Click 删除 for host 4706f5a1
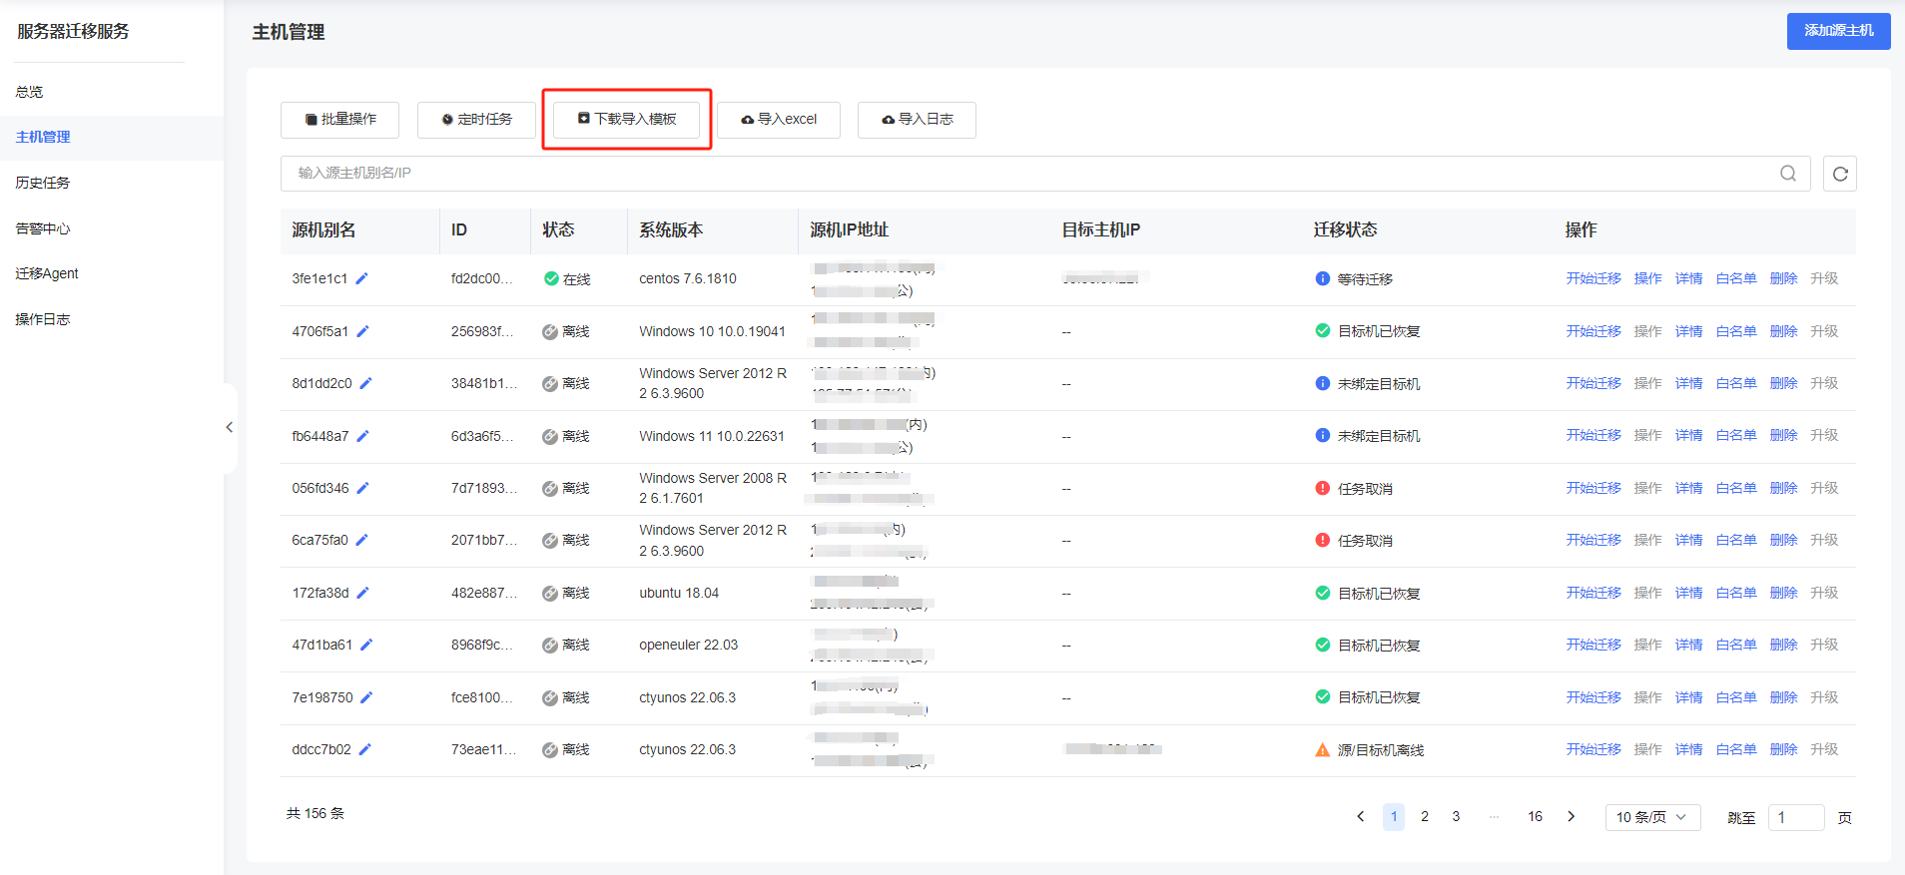This screenshot has height=875, width=1905. click(1783, 331)
